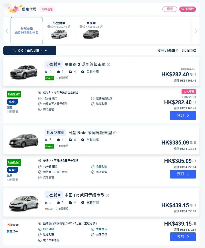Click the Mazda 2 car thumbnail image
The width and height of the screenshot is (205, 248).
[x=24, y=73]
